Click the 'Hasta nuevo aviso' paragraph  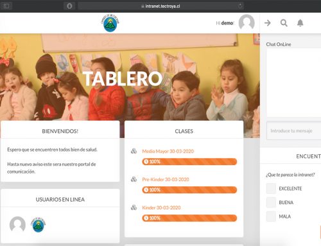tap(51, 168)
